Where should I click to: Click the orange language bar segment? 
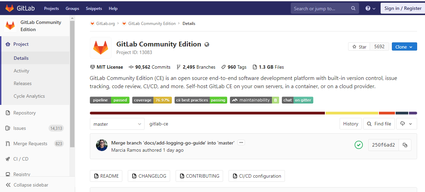(x=387, y=113)
